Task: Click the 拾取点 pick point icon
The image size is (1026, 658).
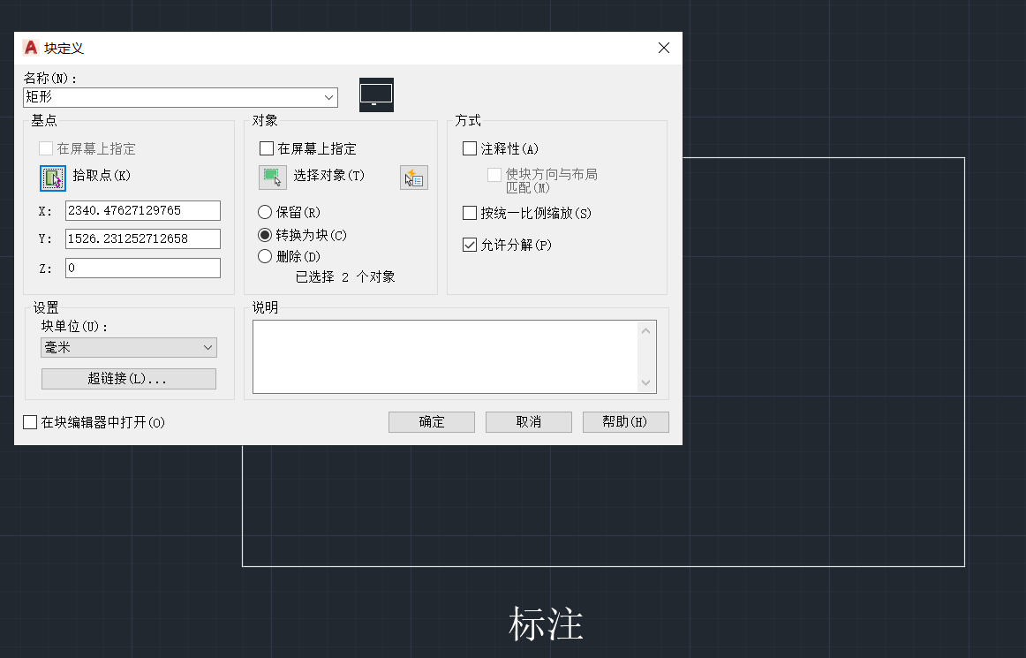Action: click(52, 176)
